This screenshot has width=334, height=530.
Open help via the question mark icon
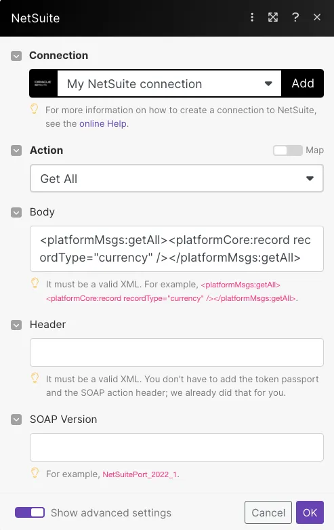[295, 17]
